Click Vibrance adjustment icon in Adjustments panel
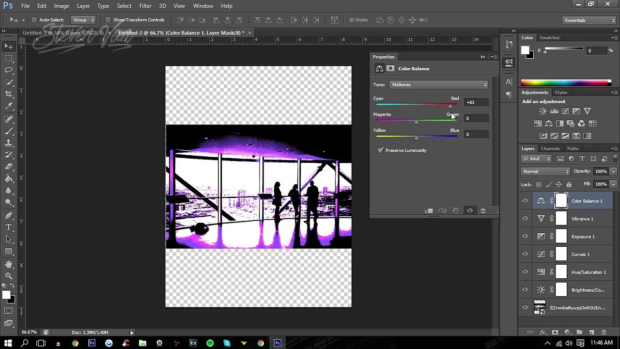Screen dimensions: 620x349 [x=588, y=111]
